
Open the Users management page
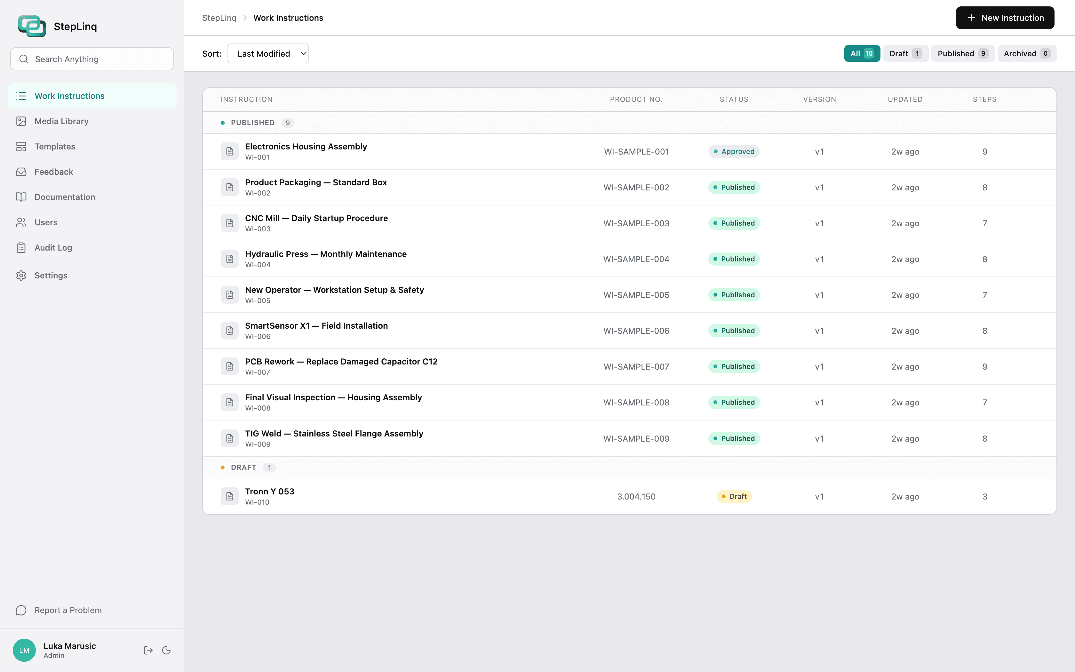[x=46, y=222]
